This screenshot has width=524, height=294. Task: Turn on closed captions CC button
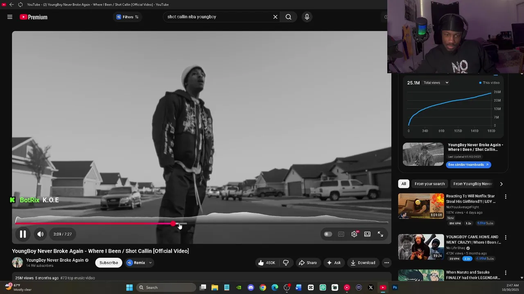(341, 234)
